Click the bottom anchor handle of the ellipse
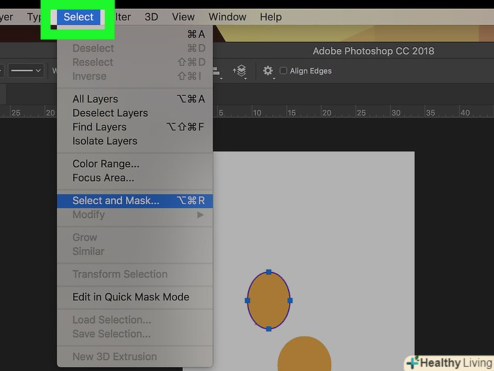Screen dimensions: 494x371 point(269,328)
